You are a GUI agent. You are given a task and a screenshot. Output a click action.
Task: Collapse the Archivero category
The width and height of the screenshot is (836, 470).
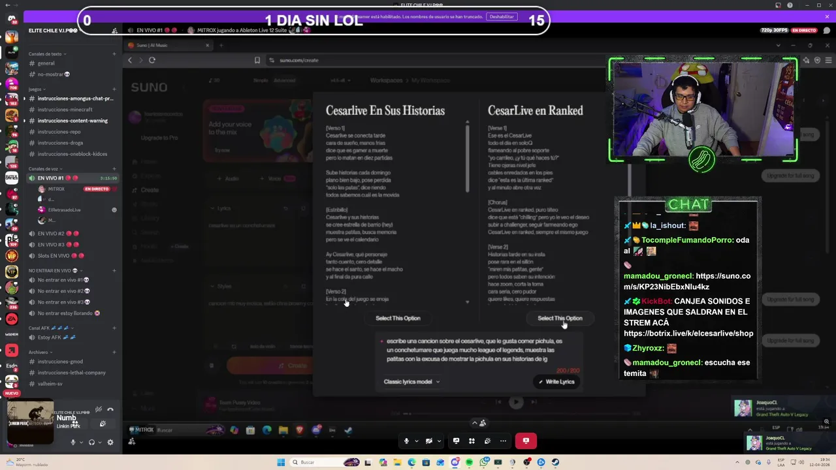click(x=40, y=352)
